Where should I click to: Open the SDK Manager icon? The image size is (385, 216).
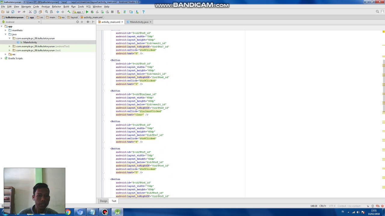[137, 12]
